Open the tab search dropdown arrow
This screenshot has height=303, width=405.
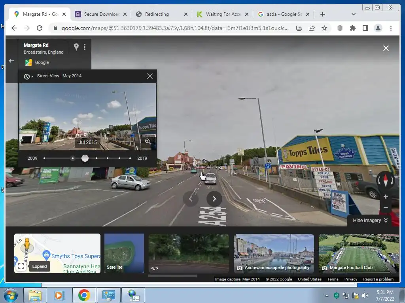point(353,14)
